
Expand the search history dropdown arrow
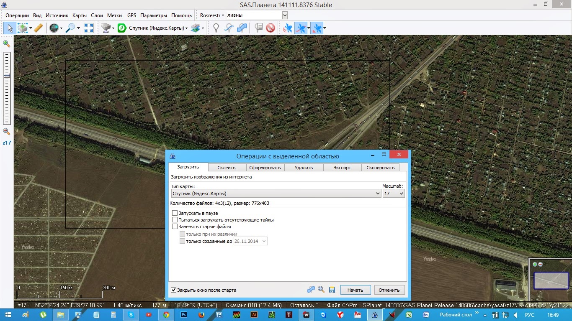[285, 15]
